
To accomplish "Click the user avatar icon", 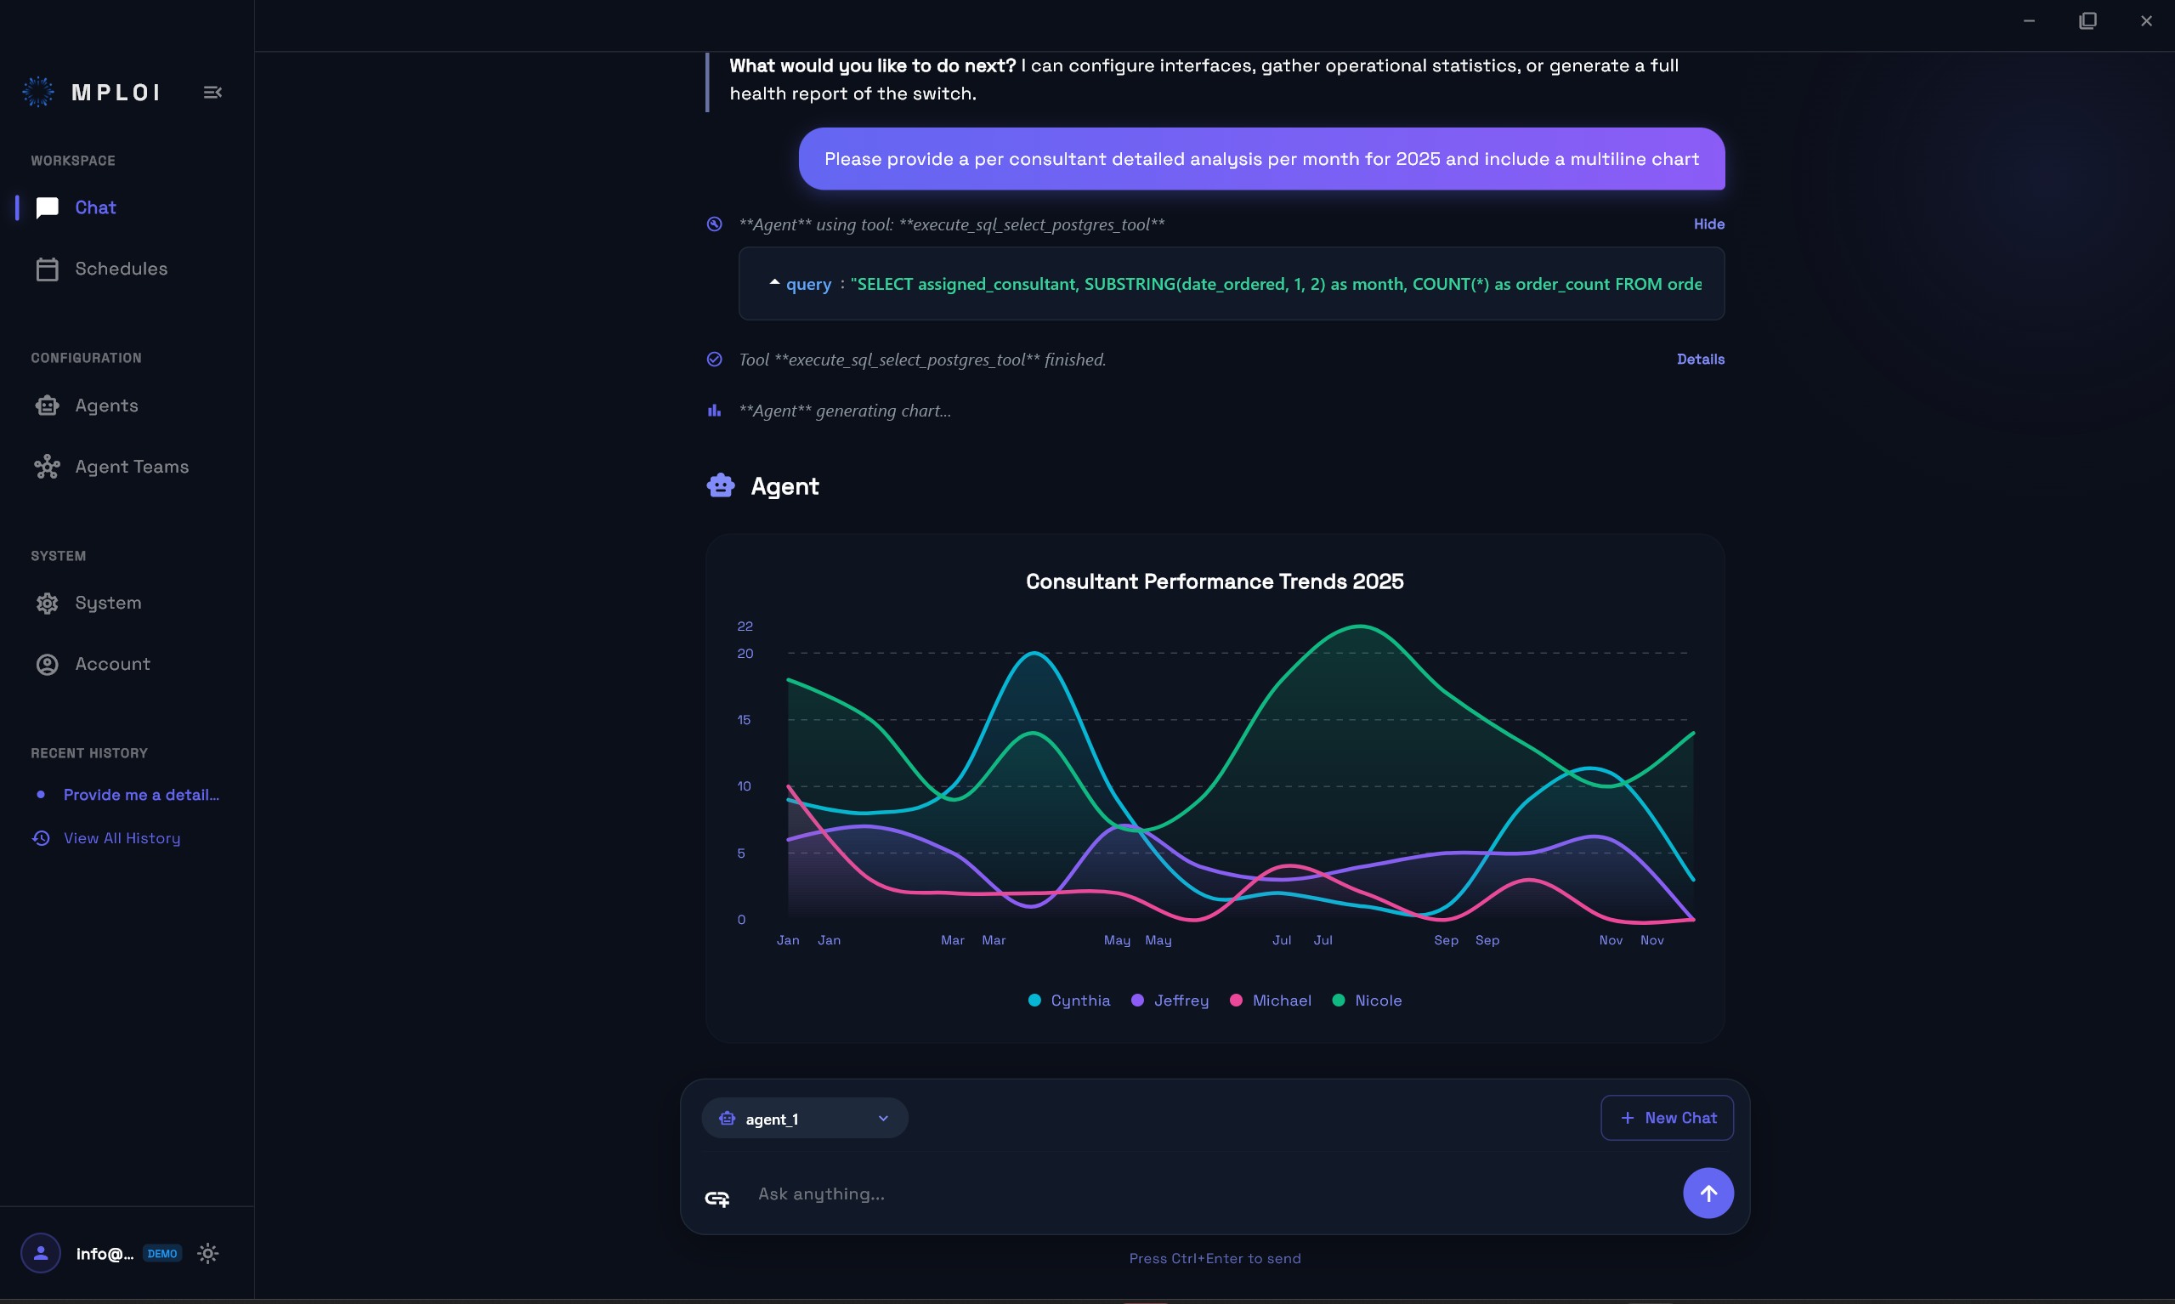I will point(41,1253).
